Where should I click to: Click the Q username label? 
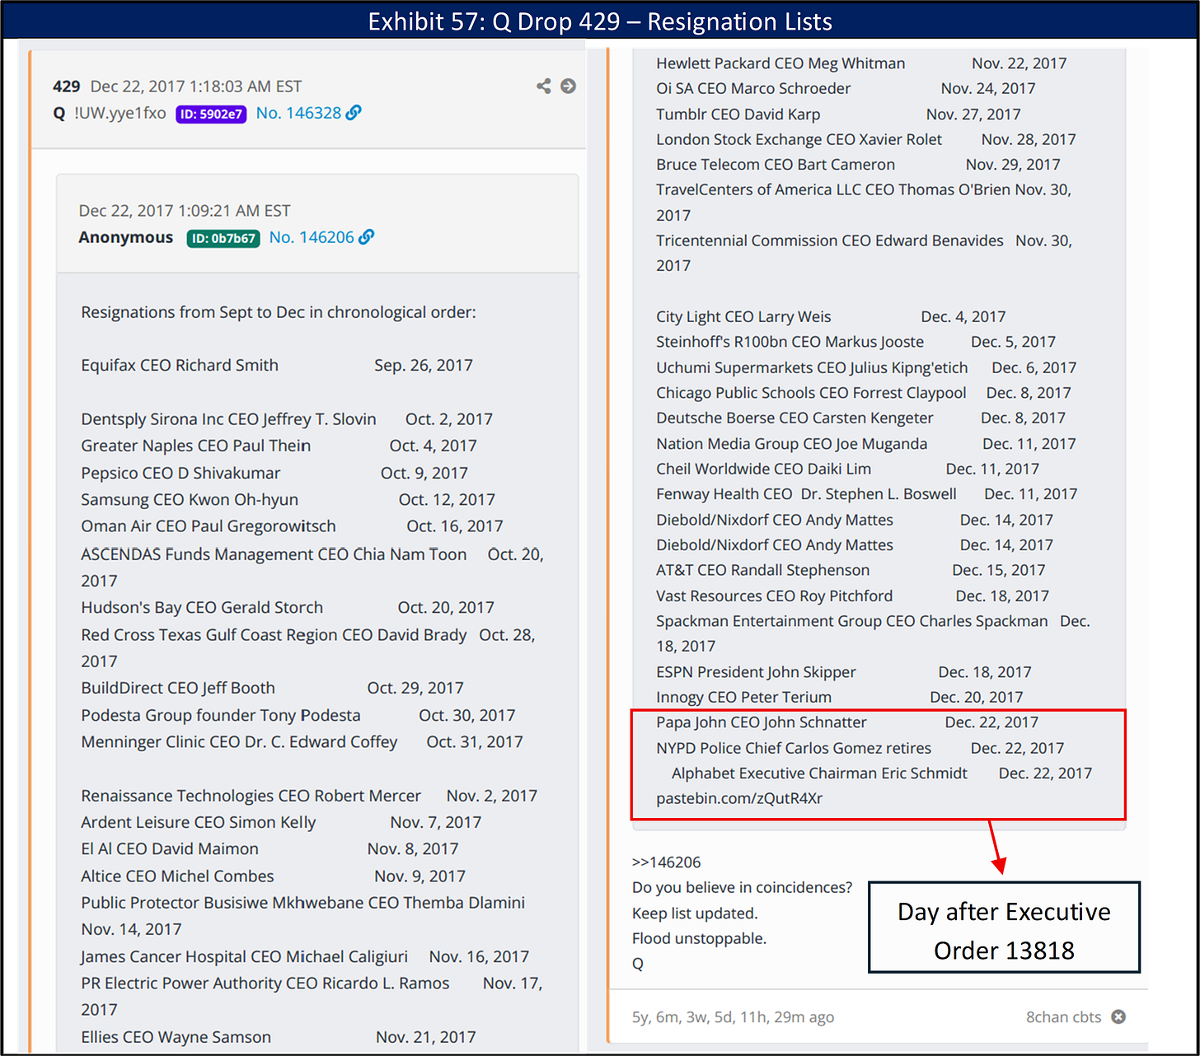[x=59, y=114]
